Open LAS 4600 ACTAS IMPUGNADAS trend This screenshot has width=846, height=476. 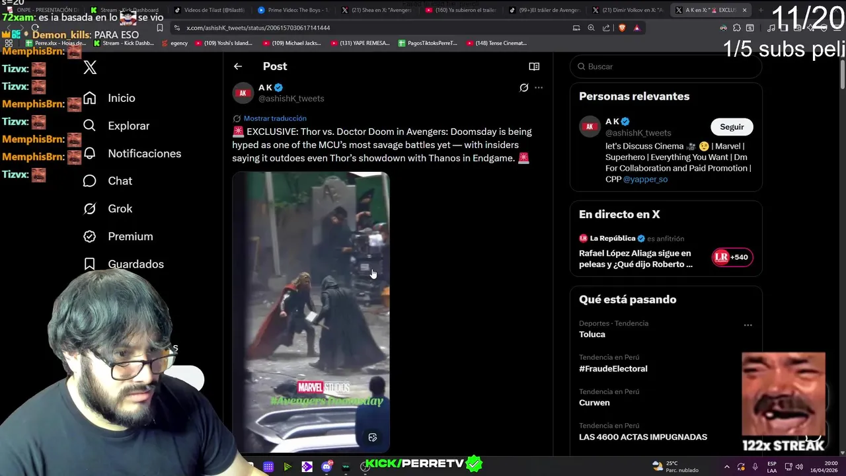click(x=643, y=437)
